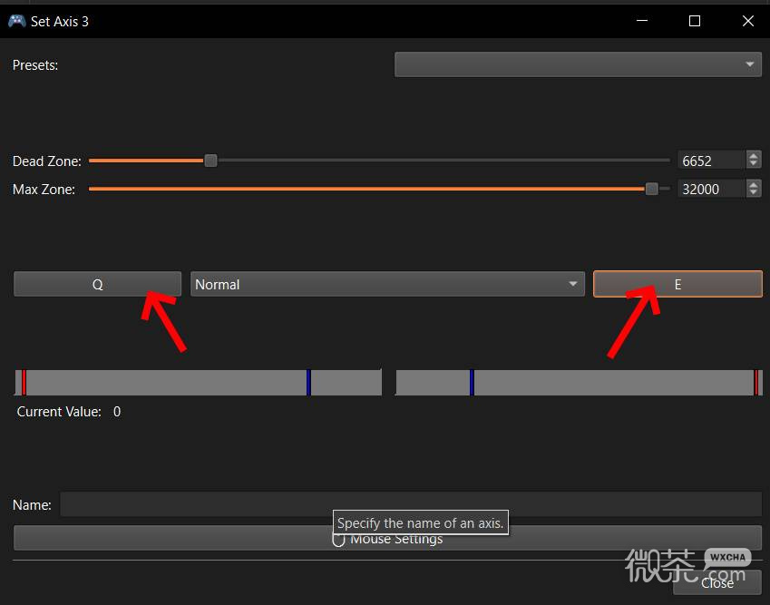Open the Normal axis mode dropdown

click(x=387, y=284)
